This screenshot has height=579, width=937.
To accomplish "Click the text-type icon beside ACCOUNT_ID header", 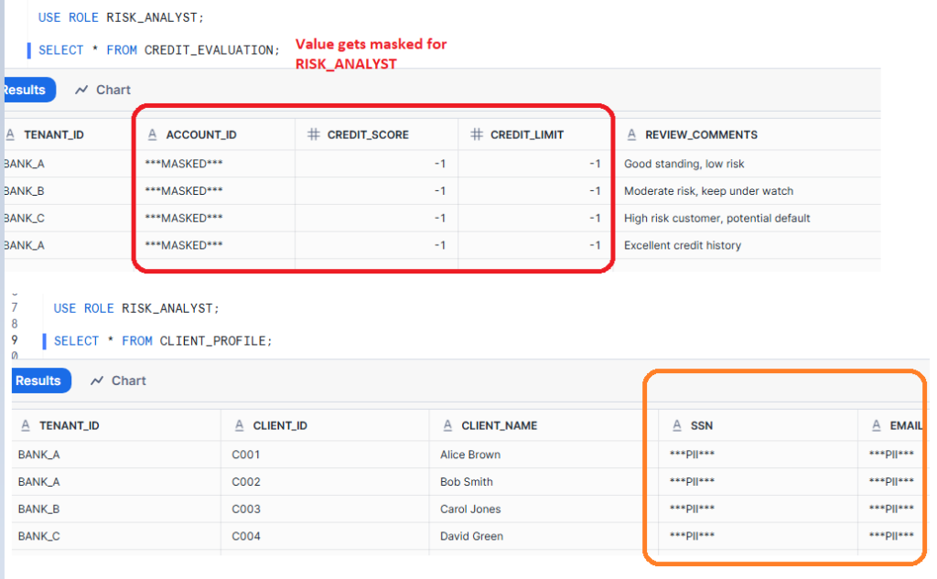I will [151, 134].
